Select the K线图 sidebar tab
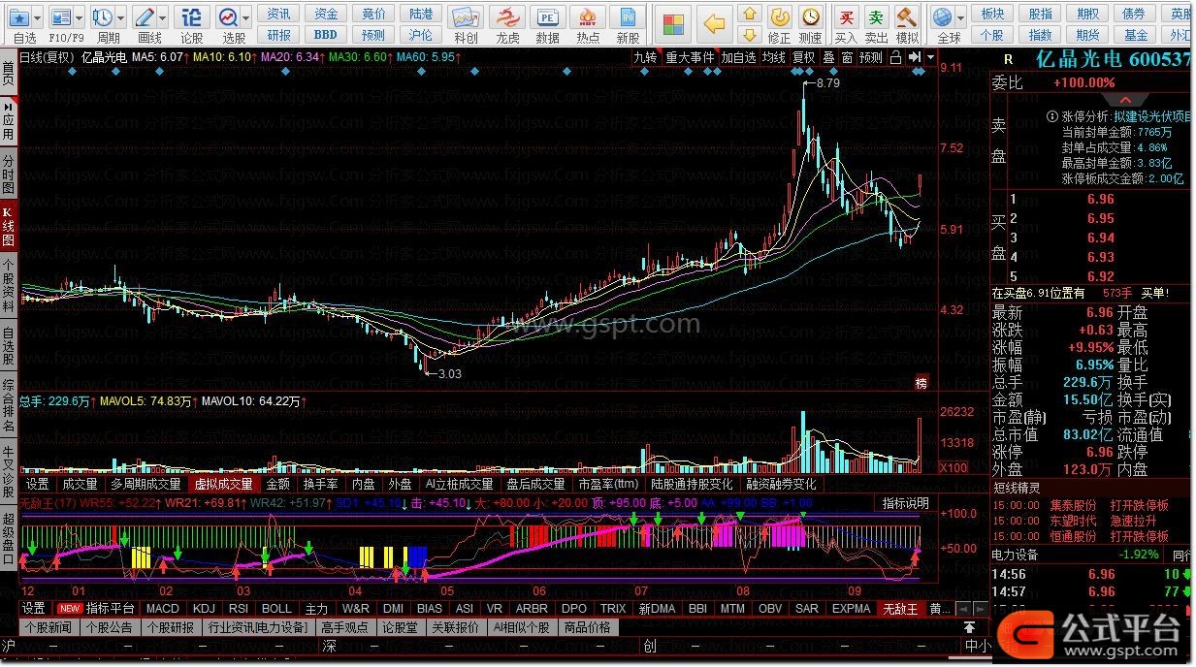This screenshot has width=1196, height=667. (8, 226)
